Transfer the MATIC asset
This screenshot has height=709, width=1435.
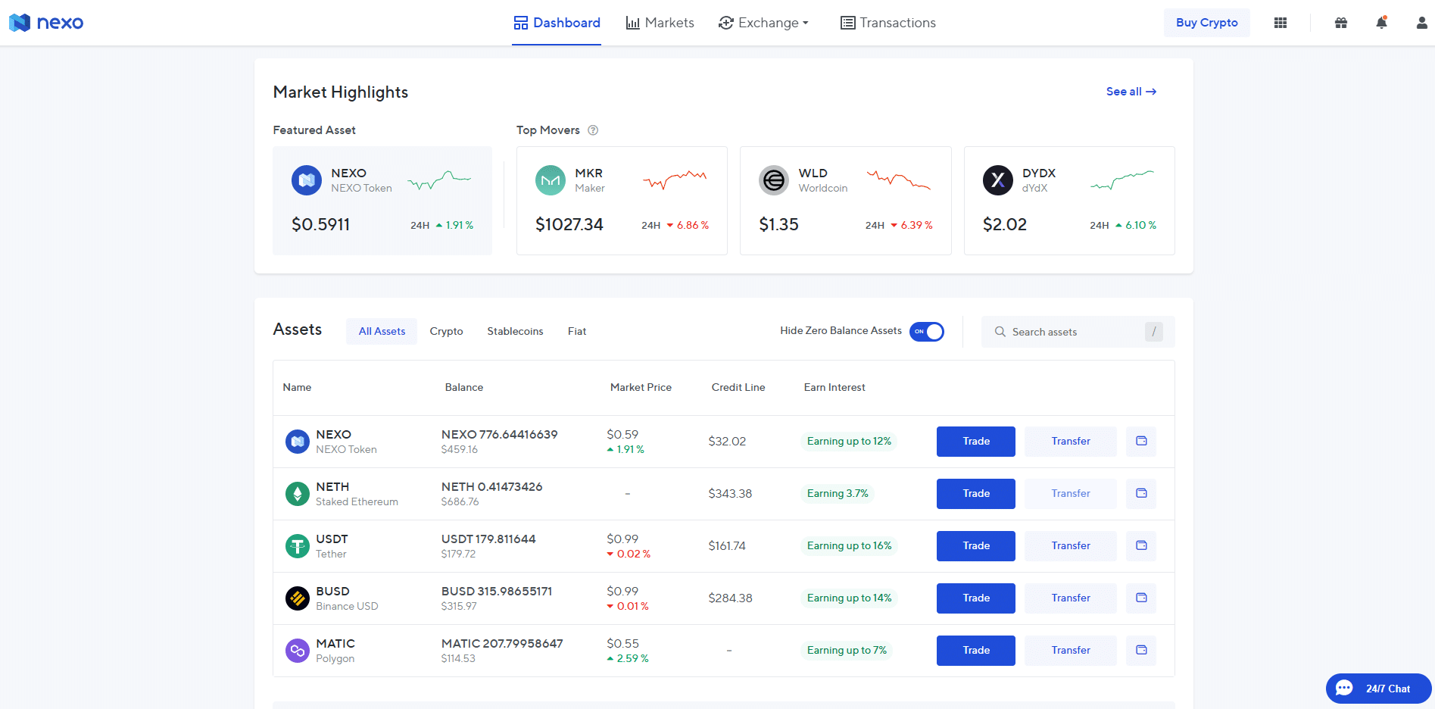coord(1071,651)
